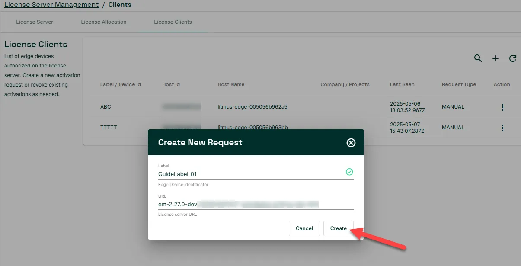Select the TTTTT label cell
Image resolution: width=521 pixels, height=266 pixels.
(109, 128)
